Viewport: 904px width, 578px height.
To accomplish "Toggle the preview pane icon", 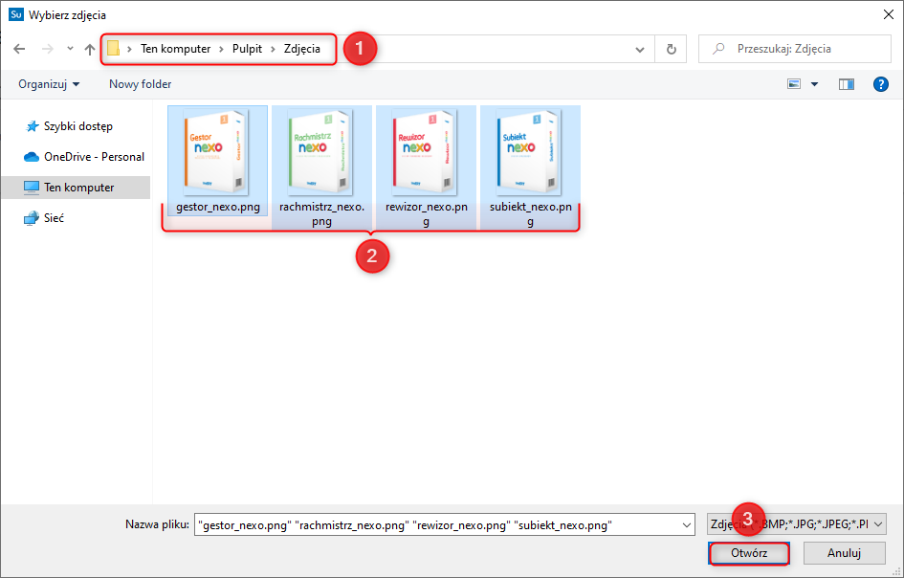I will [x=847, y=84].
